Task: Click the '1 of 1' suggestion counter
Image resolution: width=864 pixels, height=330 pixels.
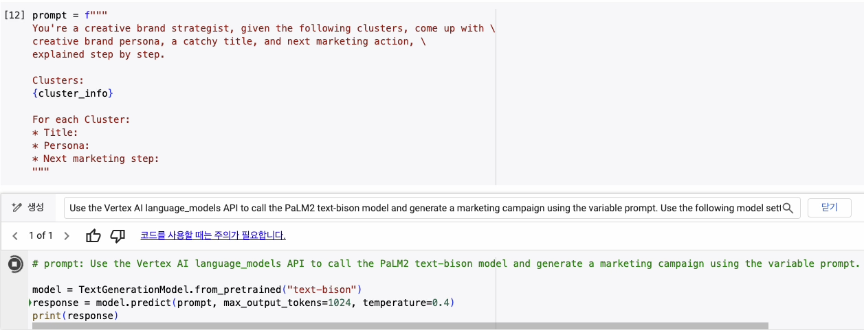Action: (x=41, y=236)
